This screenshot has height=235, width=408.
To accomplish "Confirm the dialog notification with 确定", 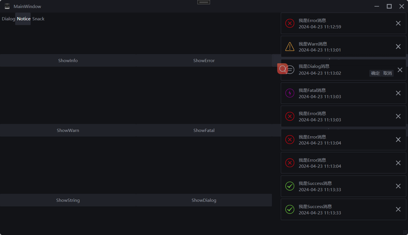I will coord(375,73).
